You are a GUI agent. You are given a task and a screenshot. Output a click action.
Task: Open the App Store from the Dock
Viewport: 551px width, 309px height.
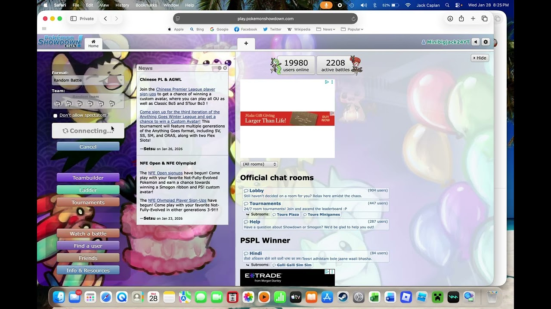tap(327, 297)
